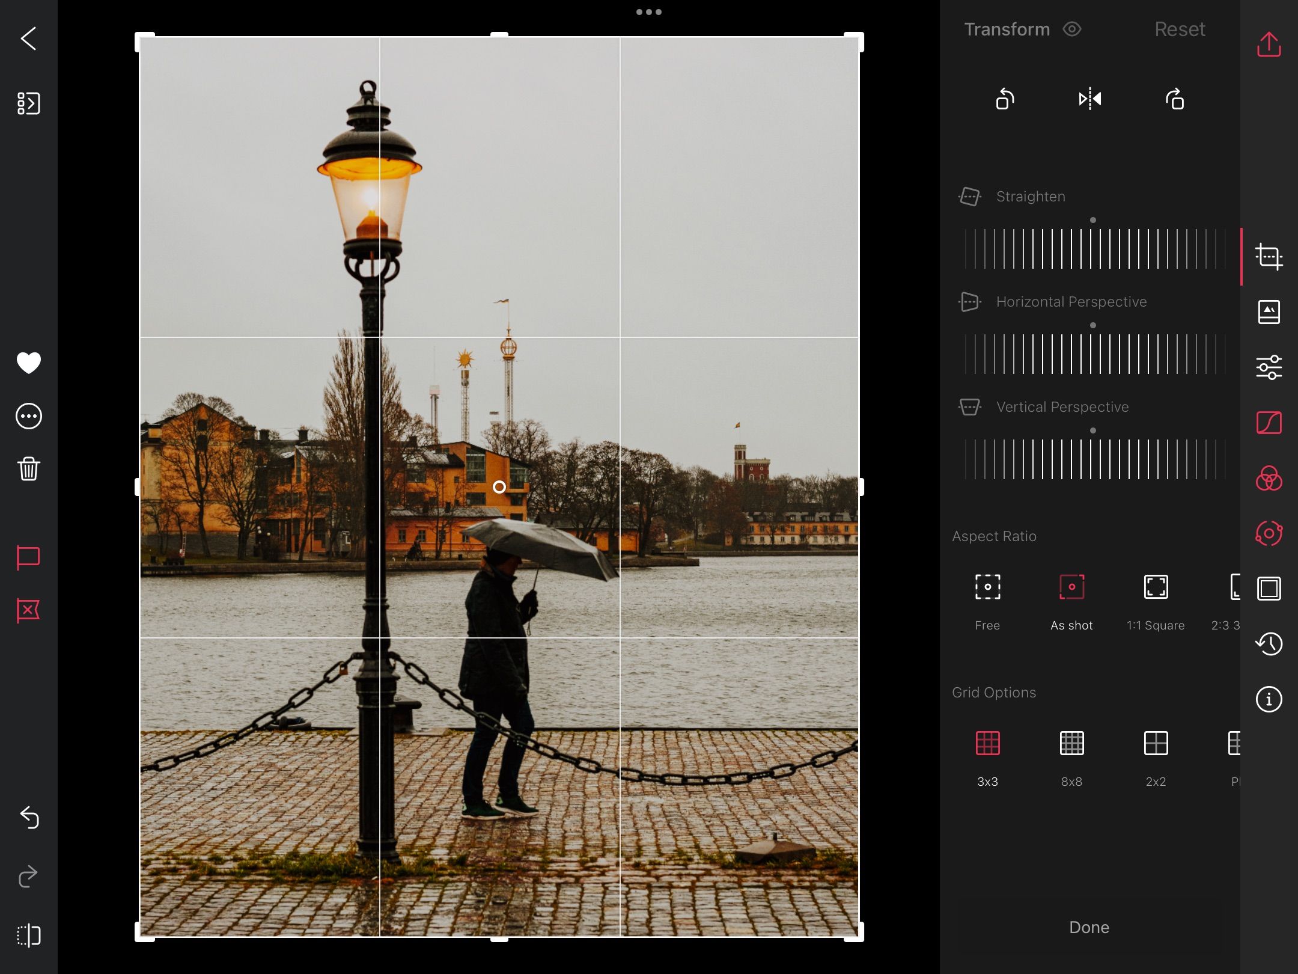Flip the image horizontally

(1090, 99)
